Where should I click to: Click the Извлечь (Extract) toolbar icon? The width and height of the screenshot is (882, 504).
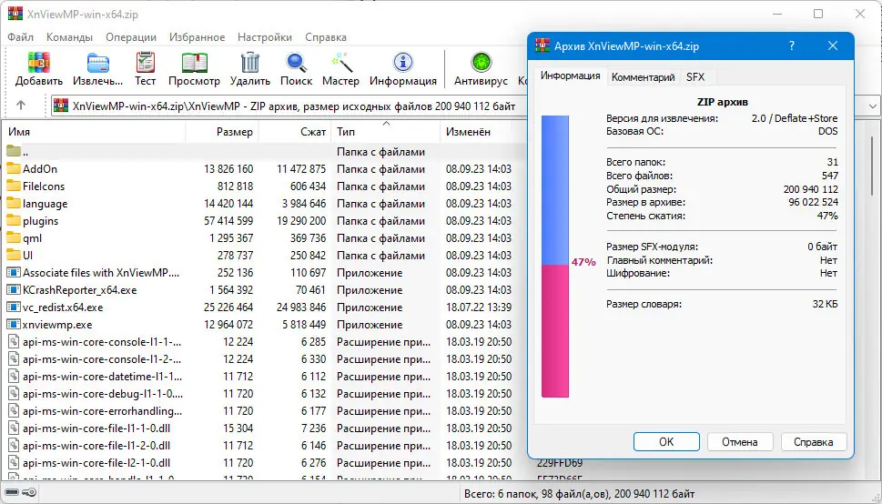coord(98,62)
